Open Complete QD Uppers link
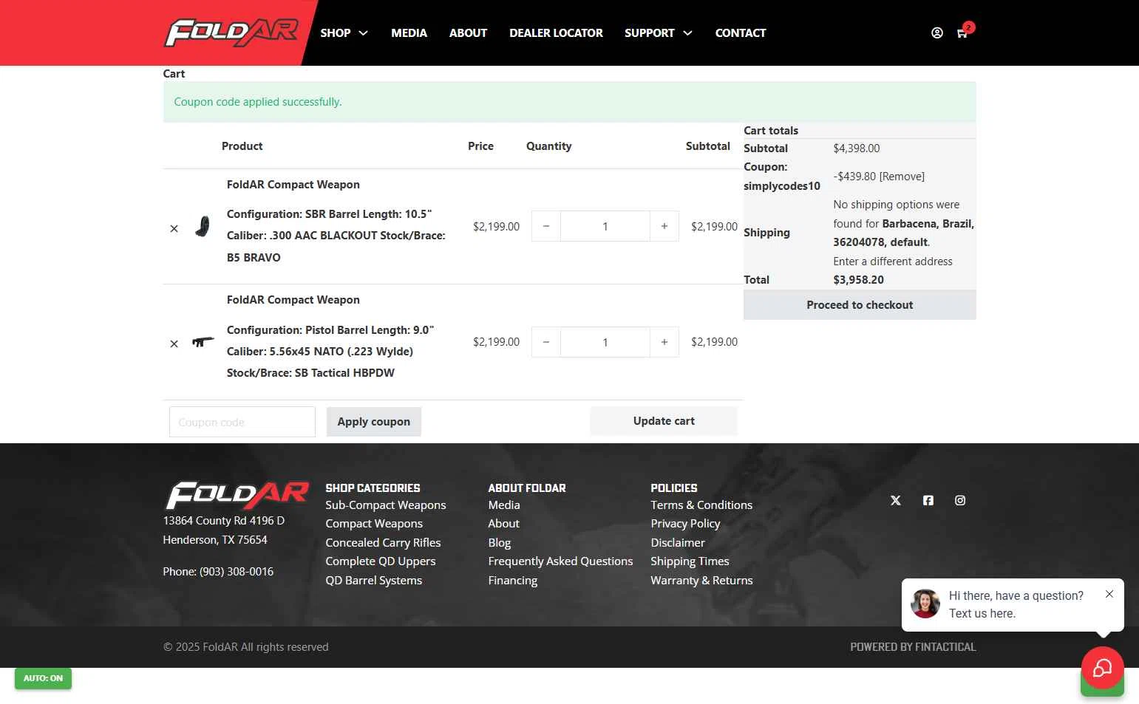Screen dimensions: 1139x704 tap(381, 561)
